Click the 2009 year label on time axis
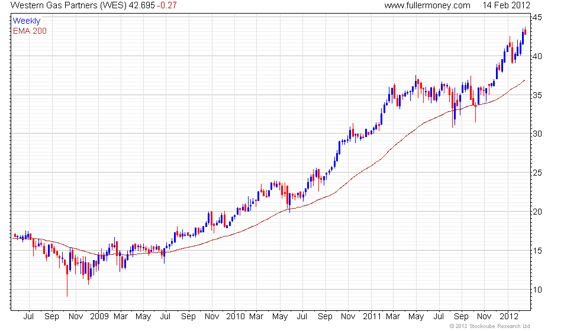 (x=99, y=316)
